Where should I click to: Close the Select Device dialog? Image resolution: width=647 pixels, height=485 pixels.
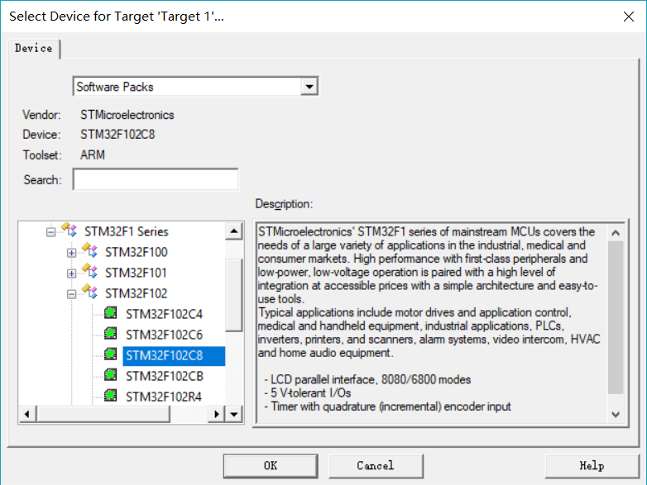pyautogui.click(x=629, y=17)
